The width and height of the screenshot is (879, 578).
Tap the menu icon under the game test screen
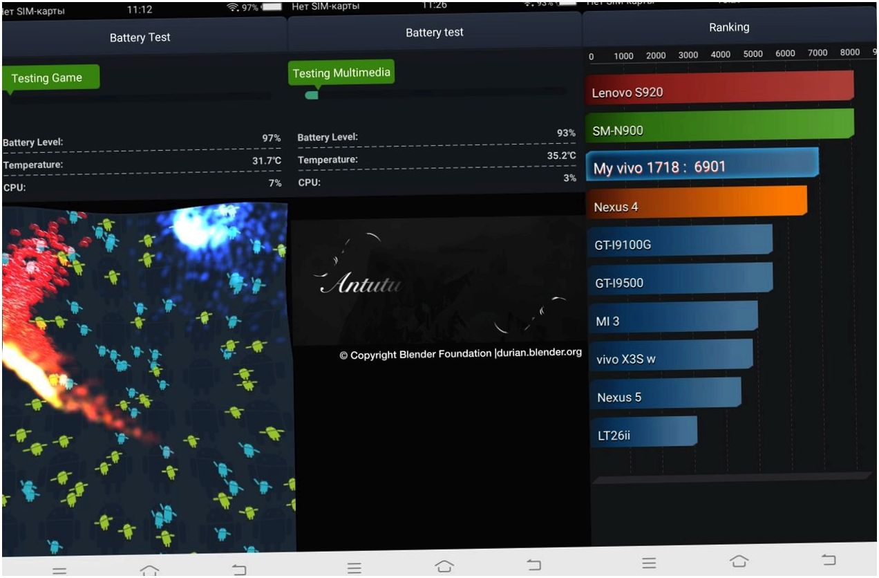click(60, 571)
